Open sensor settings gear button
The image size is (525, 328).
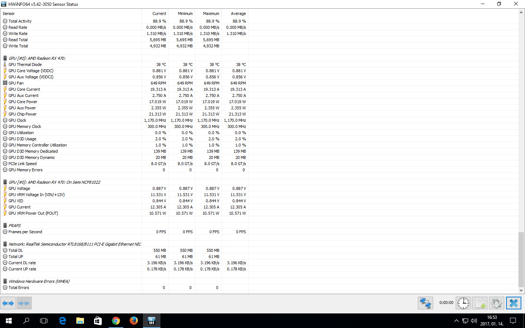(496, 303)
